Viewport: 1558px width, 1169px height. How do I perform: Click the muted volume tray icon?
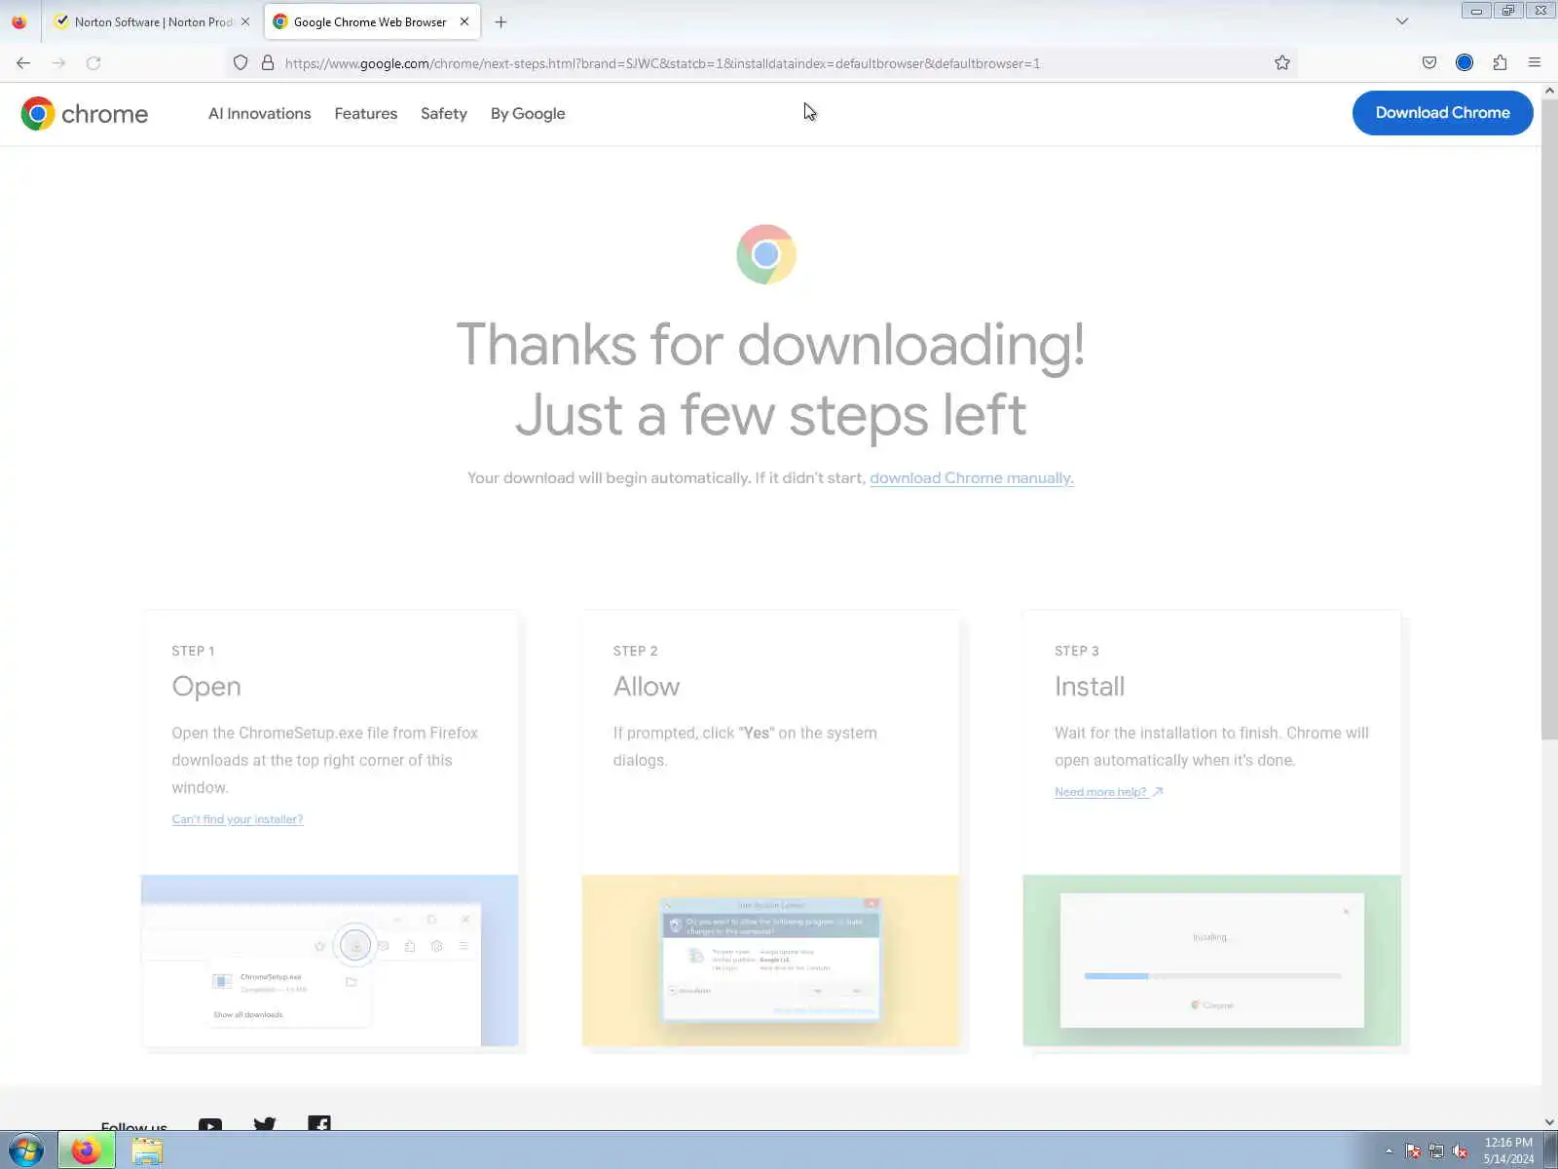(1460, 1150)
